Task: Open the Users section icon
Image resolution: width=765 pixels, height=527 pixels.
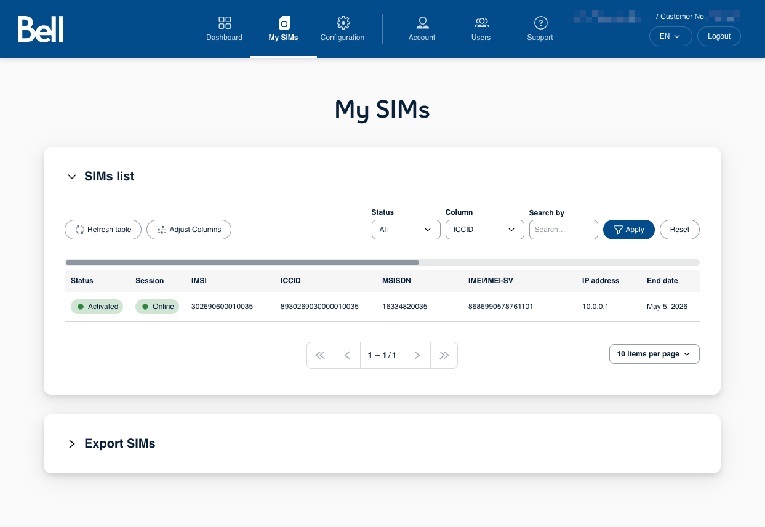Action: point(481,22)
